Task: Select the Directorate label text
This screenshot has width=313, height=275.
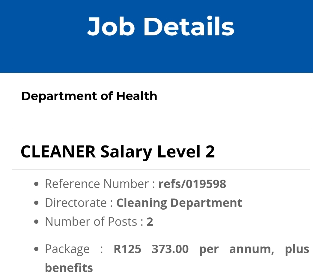Action: pos(76,203)
